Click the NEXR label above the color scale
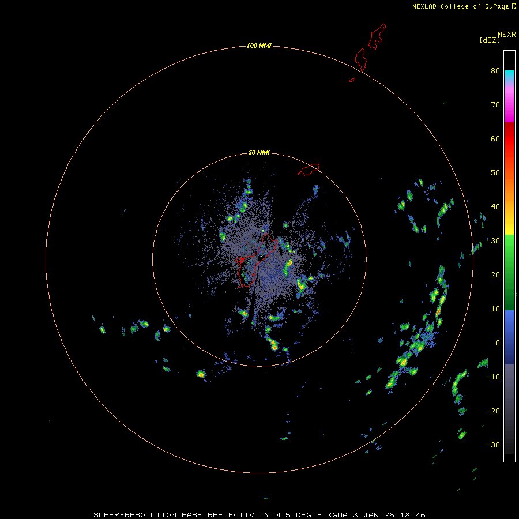The image size is (519, 519). (506, 35)
